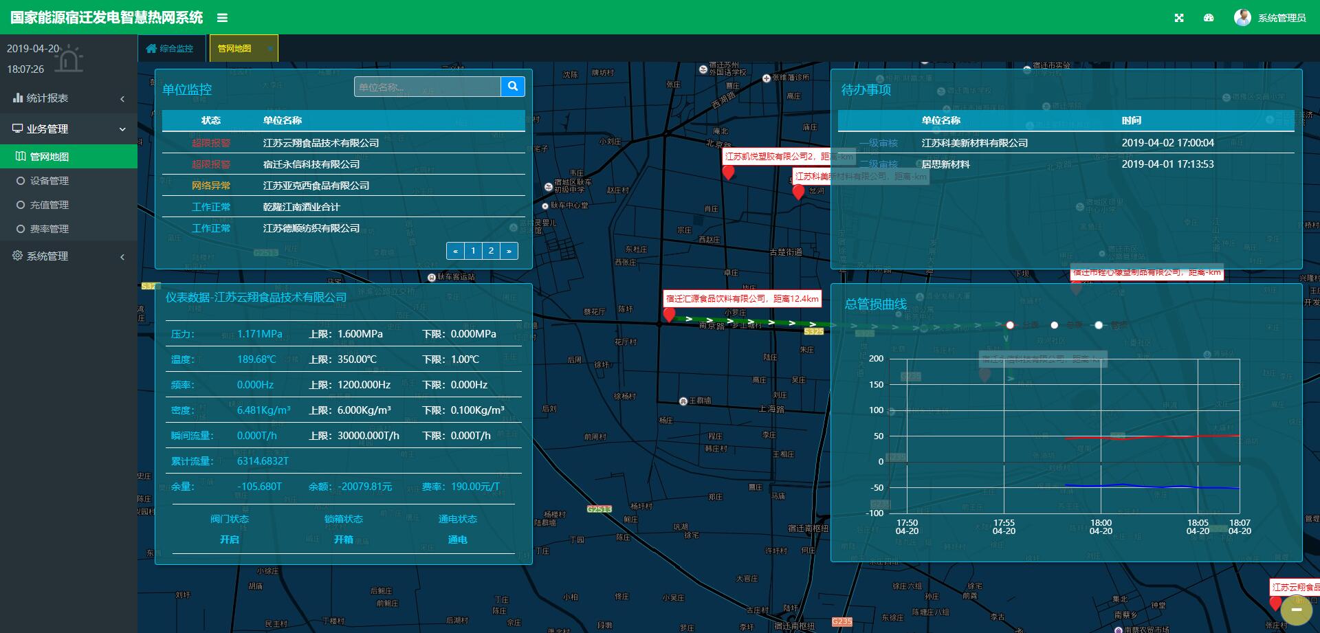
Task: Switch to the 综合监控 tab
Action: (170, 49)
